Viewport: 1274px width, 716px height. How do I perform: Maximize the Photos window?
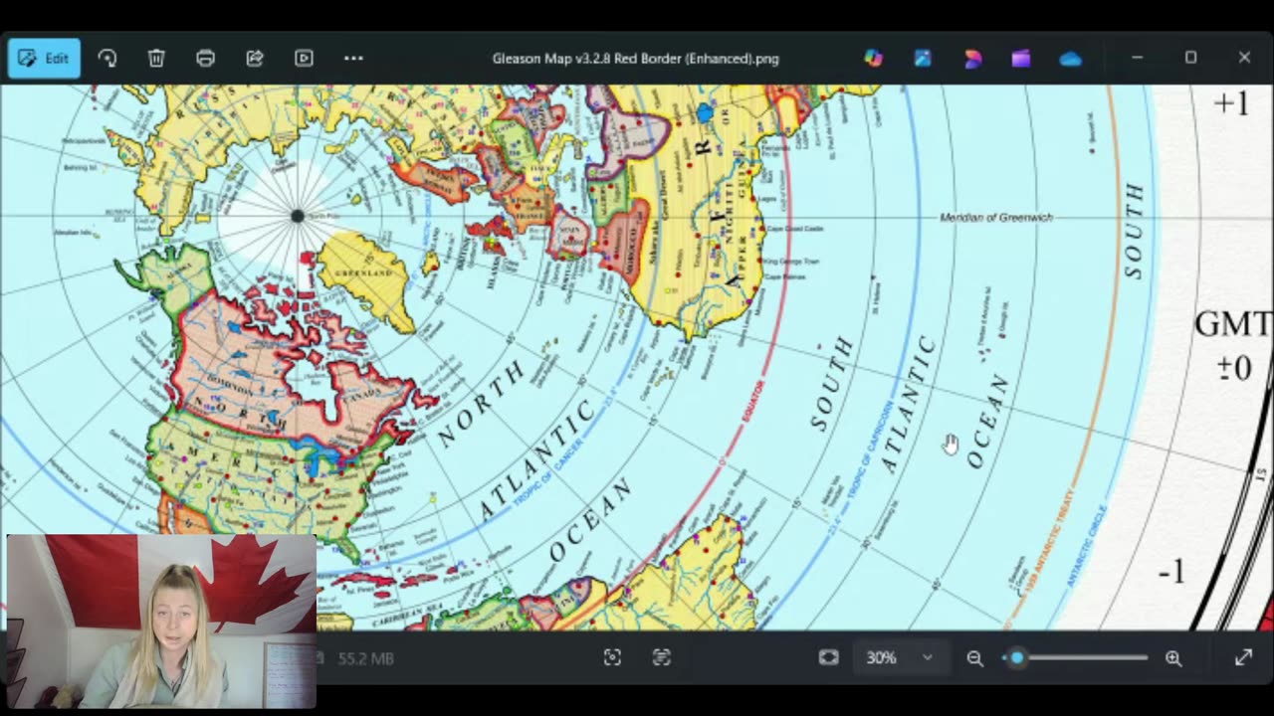point(1190,58)
